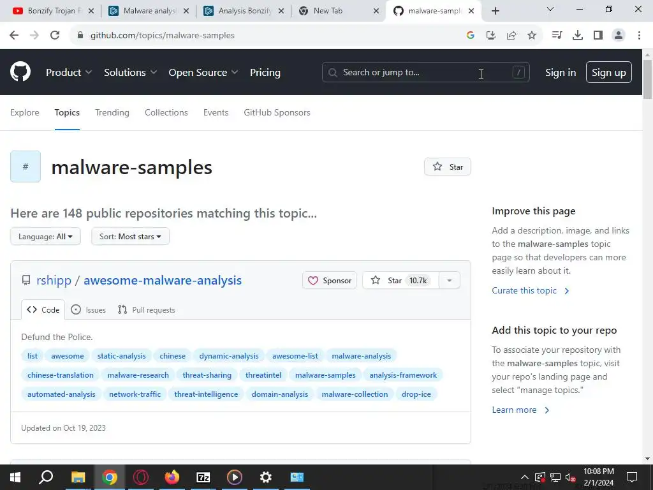Open Windows notification center
Image resolution: width=653 pixels, height=490 pixels.
tap(632, 477)
